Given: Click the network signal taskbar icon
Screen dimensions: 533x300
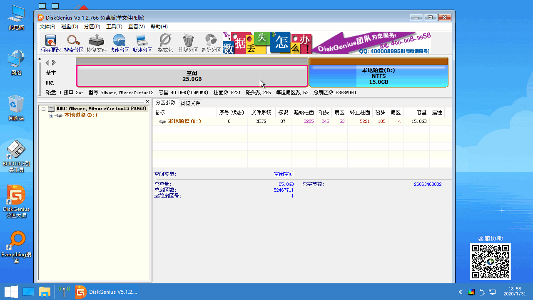Looking at the screenshot, I should (x=64, y=292).
